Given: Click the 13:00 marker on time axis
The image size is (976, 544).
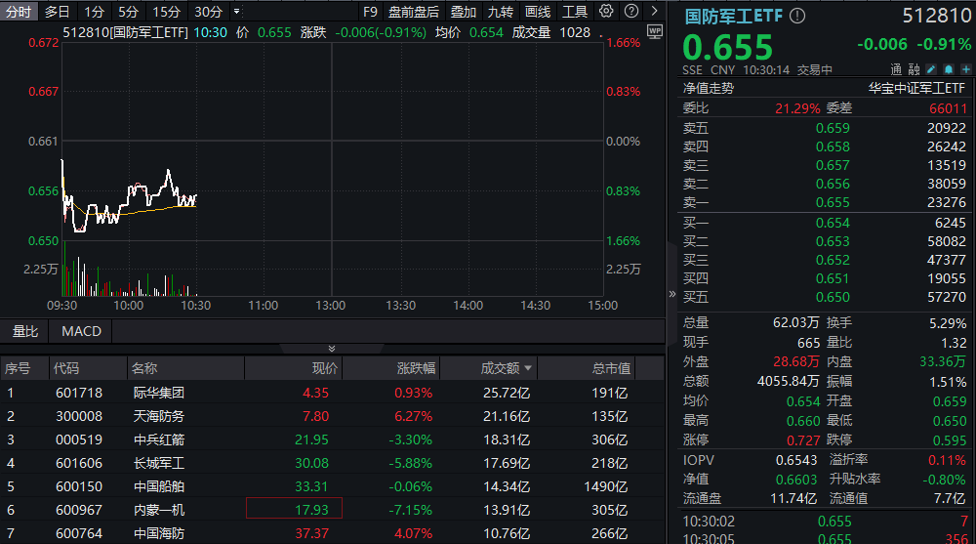Looking at the screenshot, I should click(330, 306).
